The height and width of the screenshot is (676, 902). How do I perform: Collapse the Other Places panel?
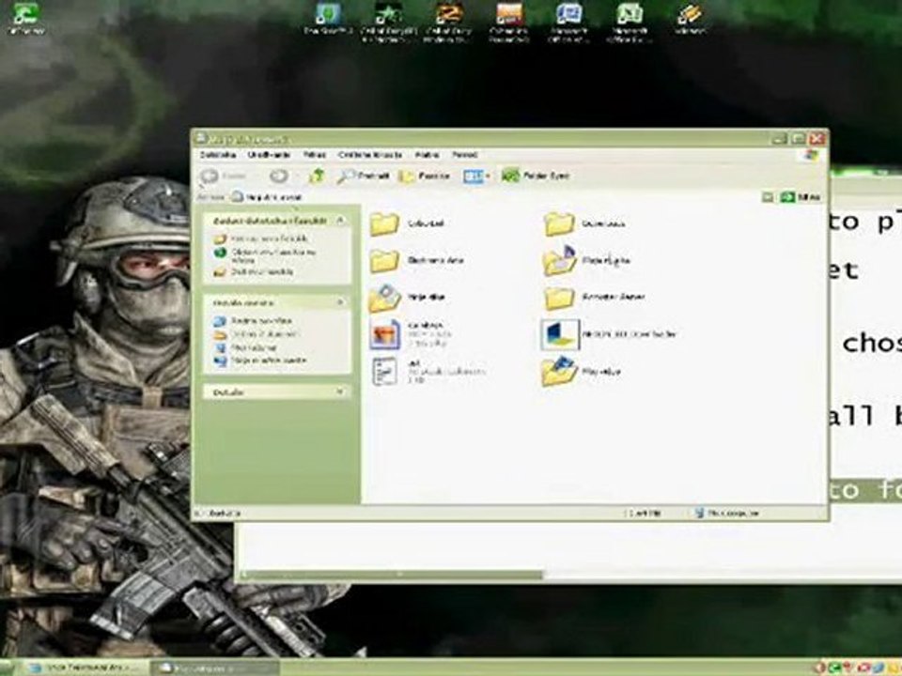tap(340, 302)
